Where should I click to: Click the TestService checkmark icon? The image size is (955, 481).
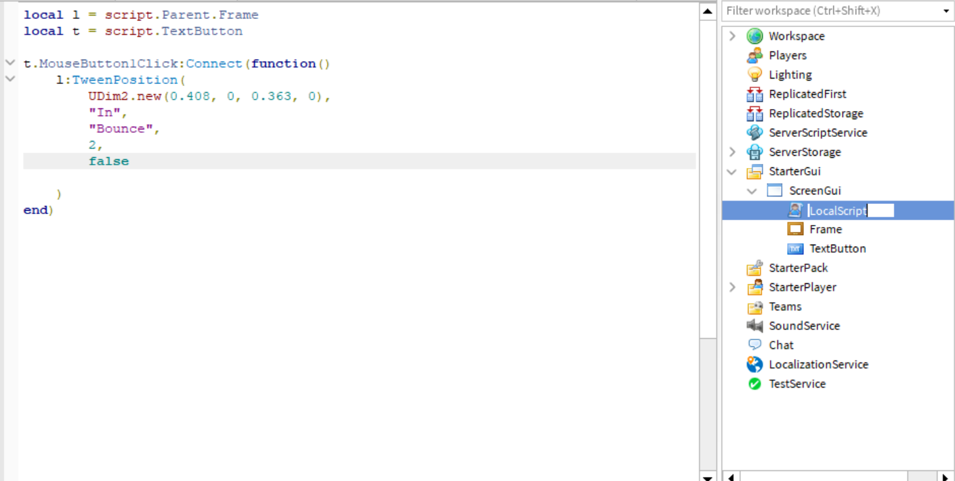[x=754, y=383]
